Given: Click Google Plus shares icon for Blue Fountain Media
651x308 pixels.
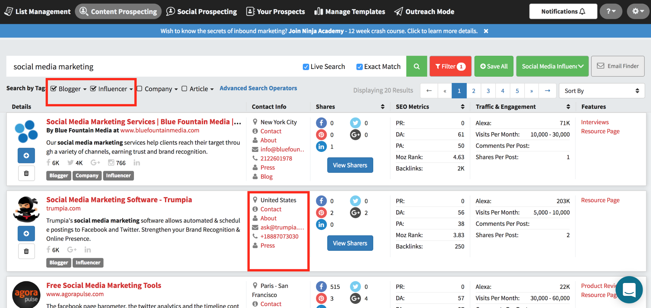Looking at the screenshot, I should 355,135.
